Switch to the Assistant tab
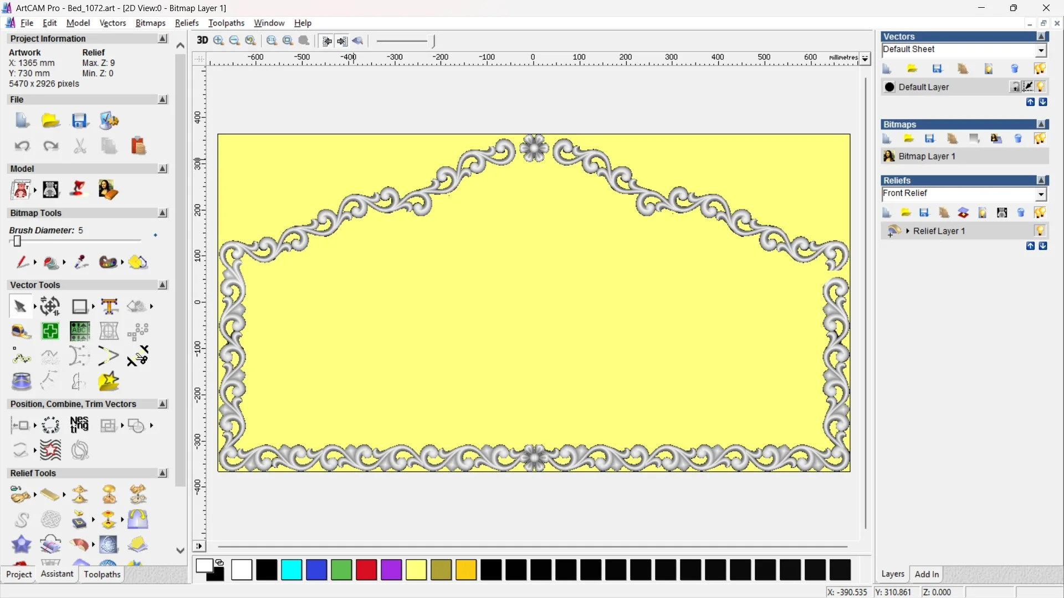Image resolution: width=1064 pixels, height=598 pixels. click(57, 574)
